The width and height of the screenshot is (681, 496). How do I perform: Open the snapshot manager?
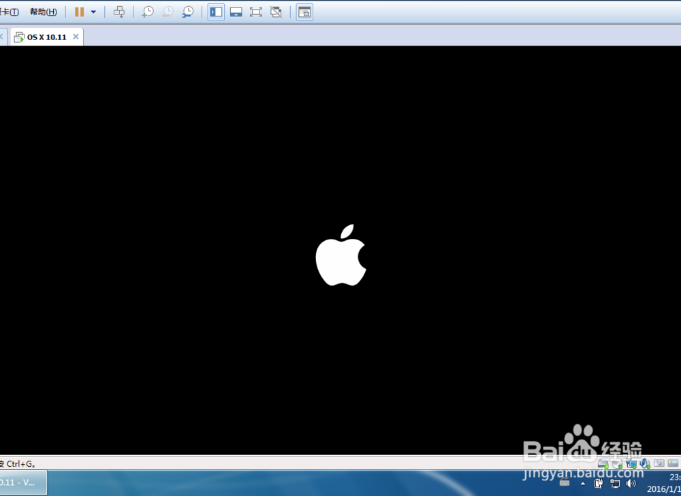tap(188, 12)
